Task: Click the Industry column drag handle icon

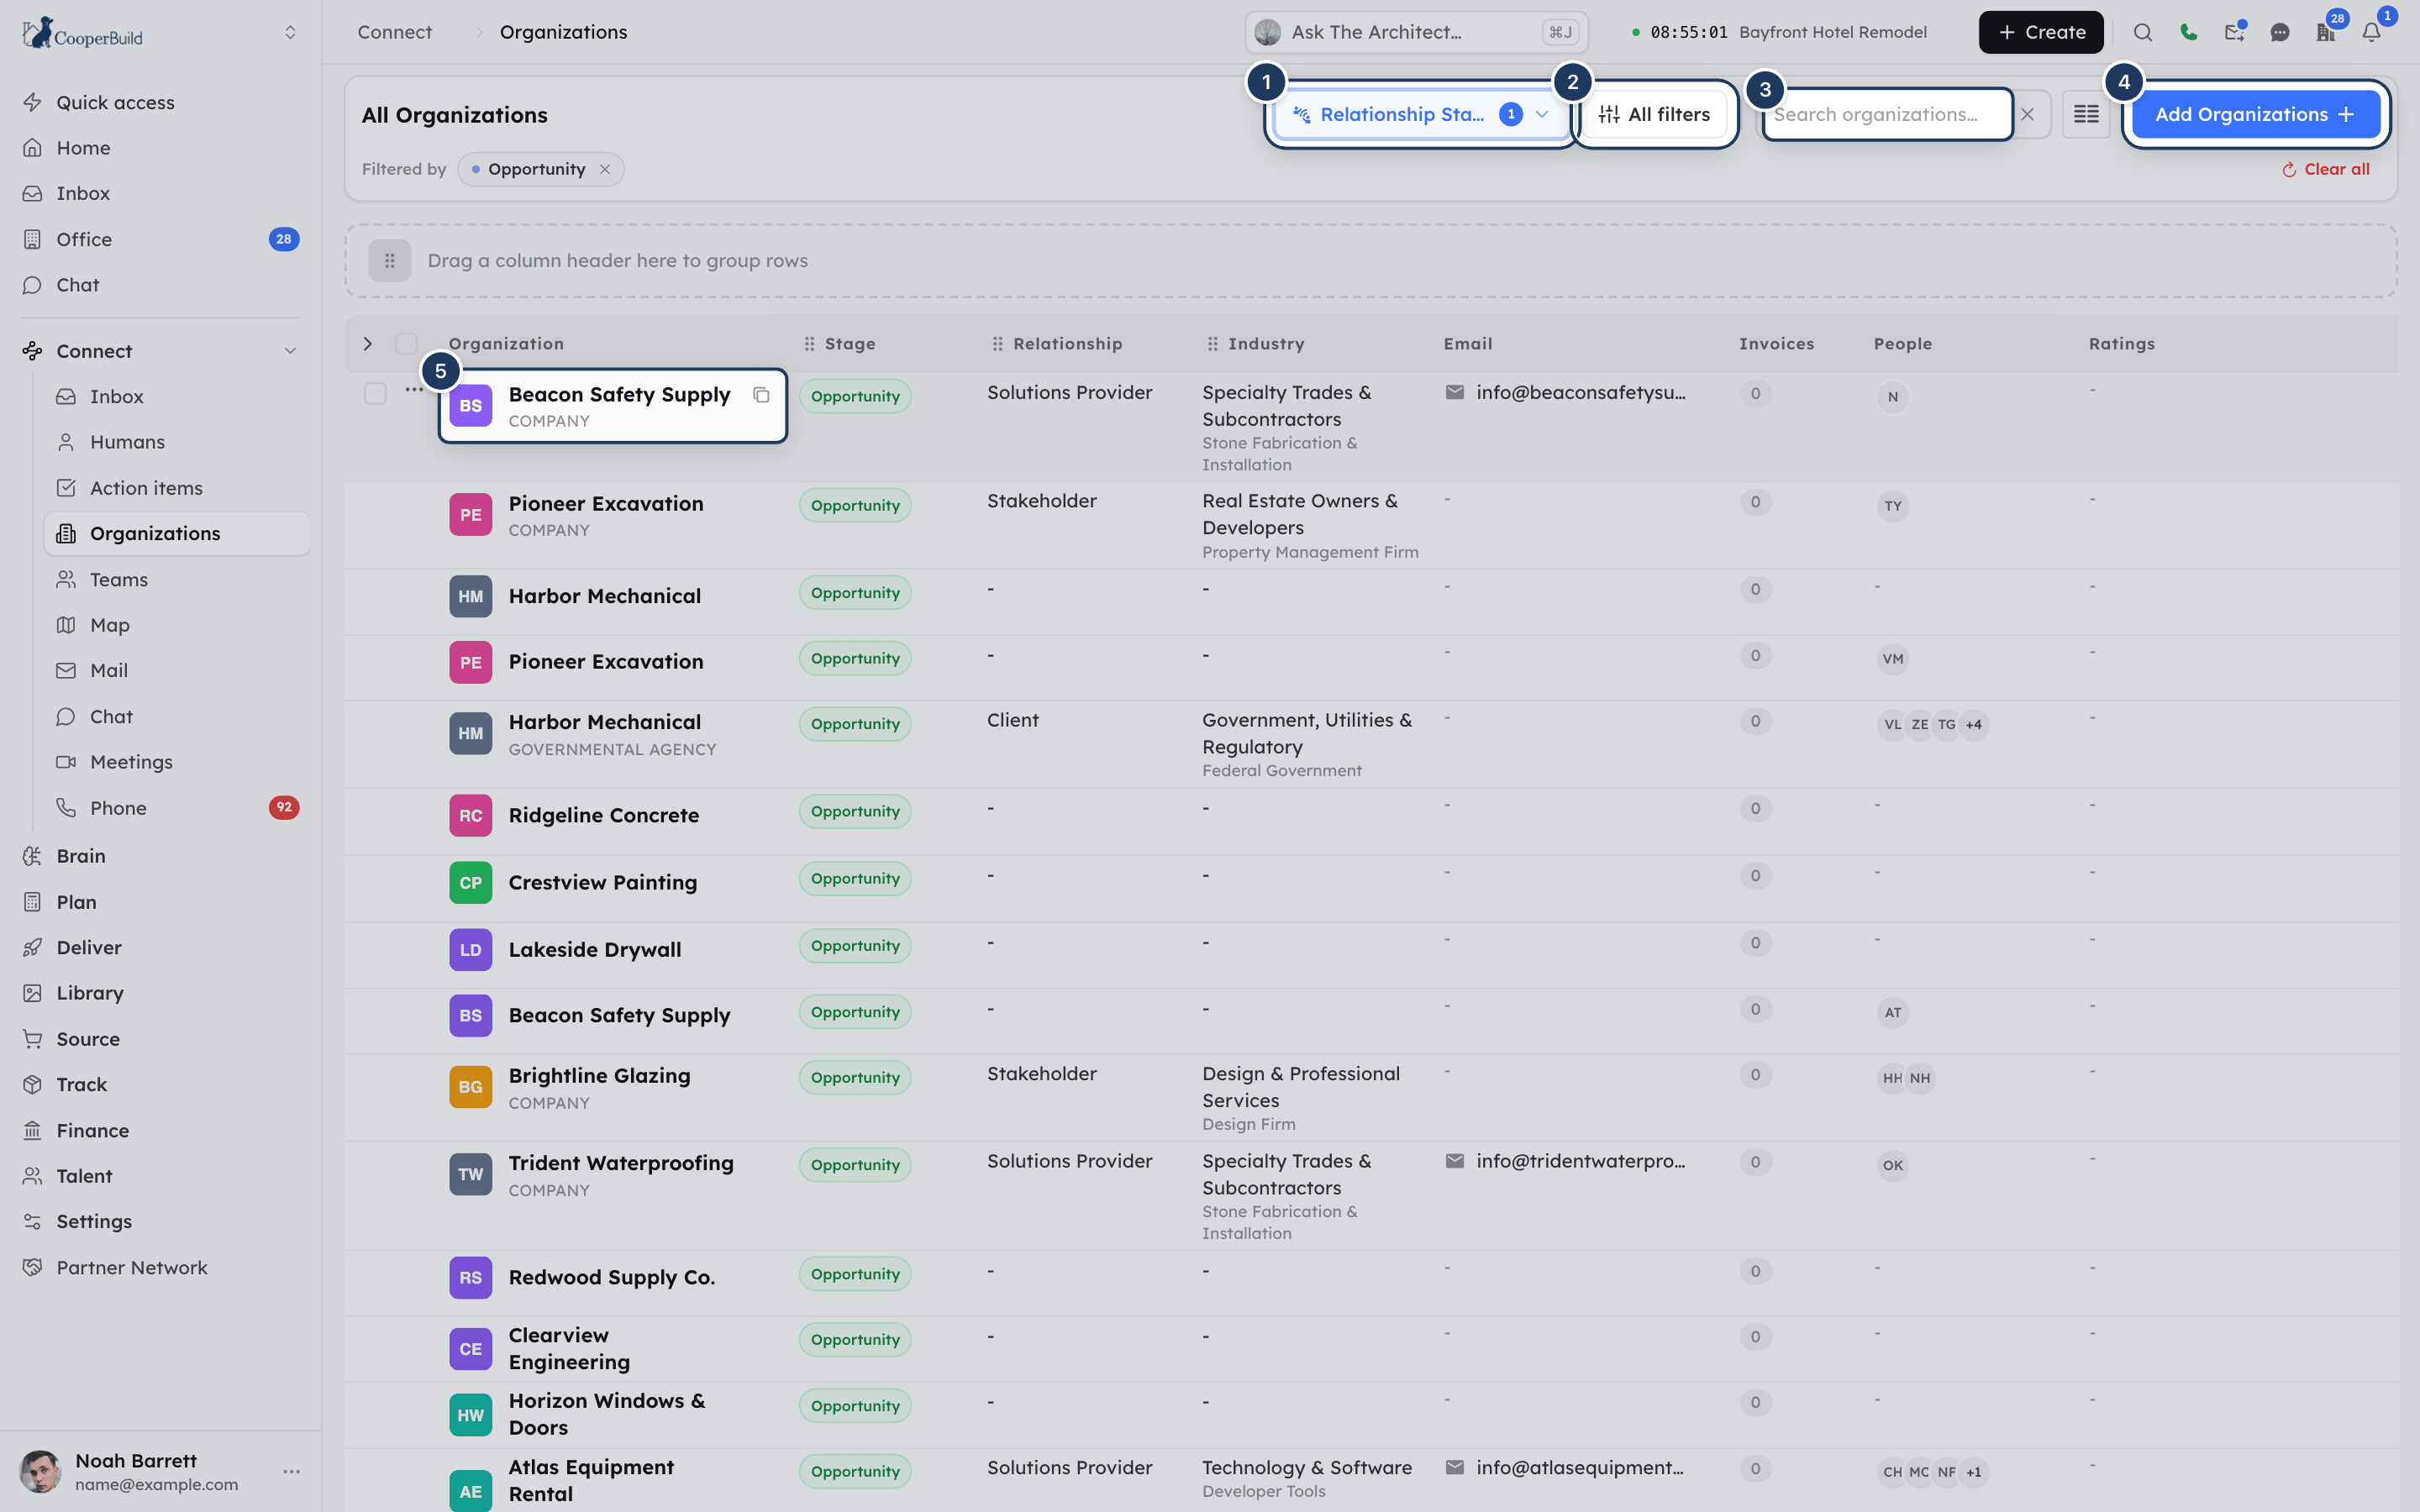Action: coord(1212,344)
